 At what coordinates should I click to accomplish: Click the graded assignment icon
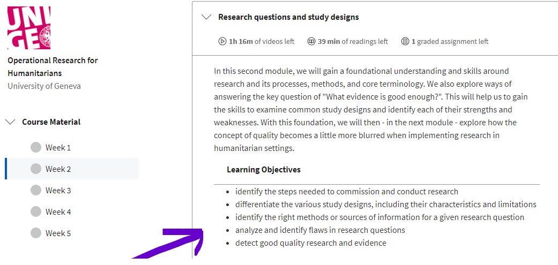405,41
